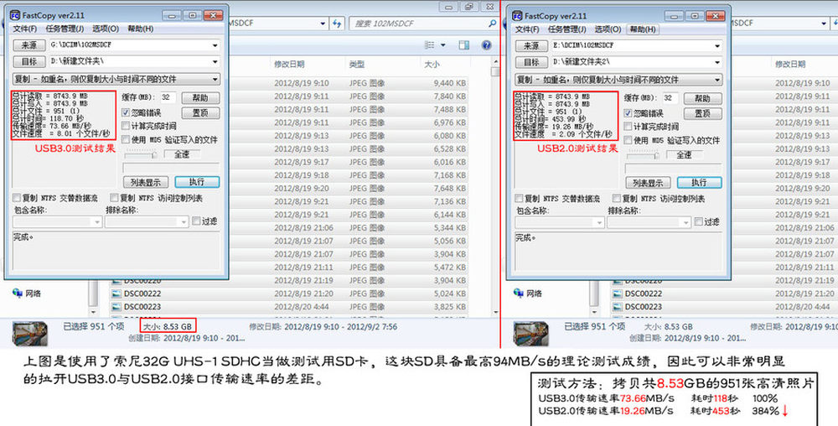Toggle 忽略错误 checkbox in the USB3.0 FastCopy window
Screen dimensions: 838x426
click(127, 112)
